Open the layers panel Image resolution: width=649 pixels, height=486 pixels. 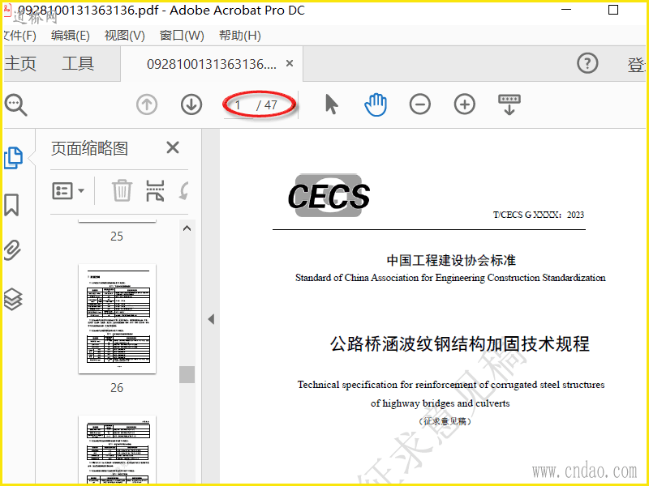(x=13, y=299)
